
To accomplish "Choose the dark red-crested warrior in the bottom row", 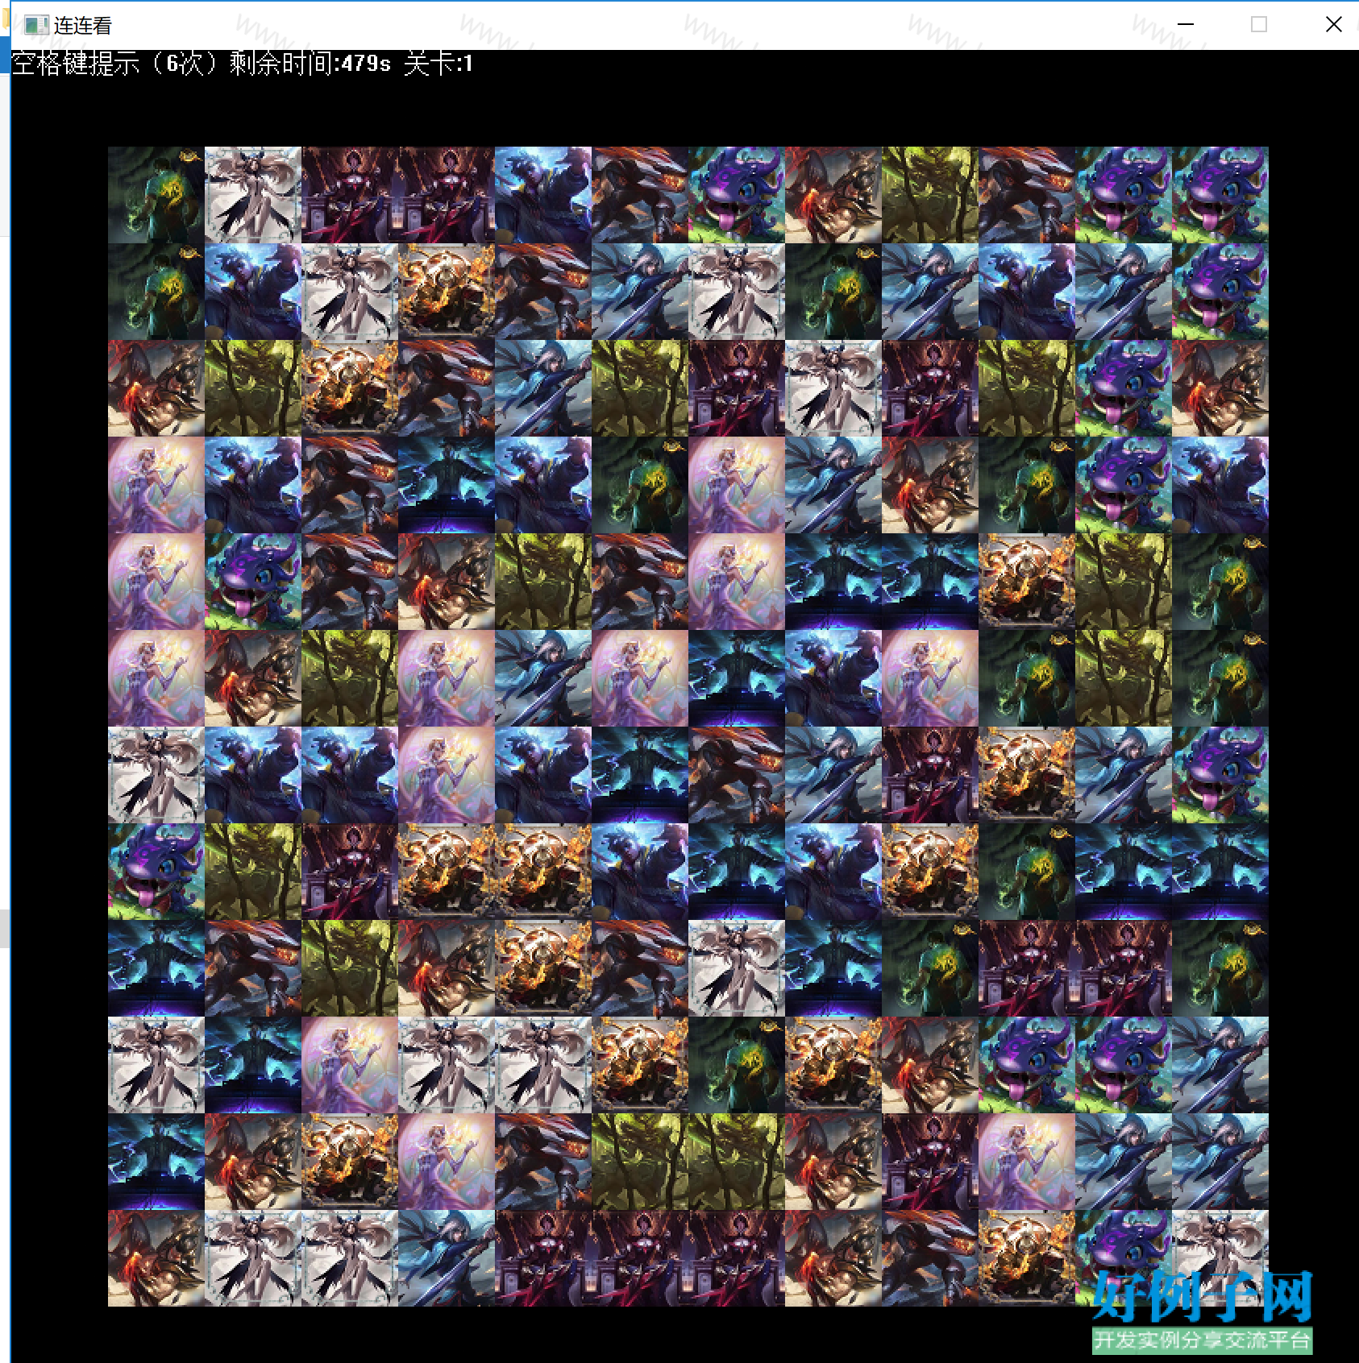I will click(930, 1258).
